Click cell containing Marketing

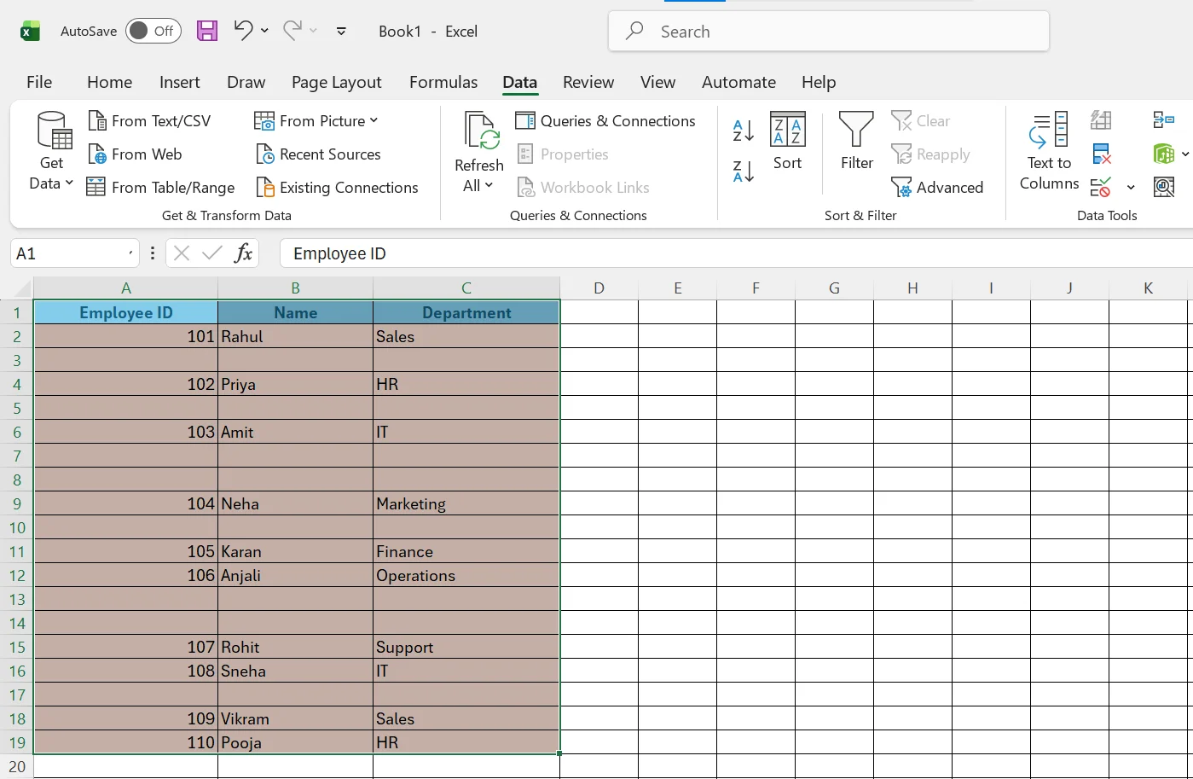click(x=466, y=503)
